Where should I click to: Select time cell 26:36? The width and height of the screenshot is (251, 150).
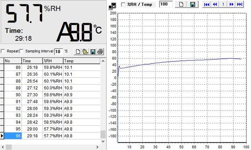(32, 74)
